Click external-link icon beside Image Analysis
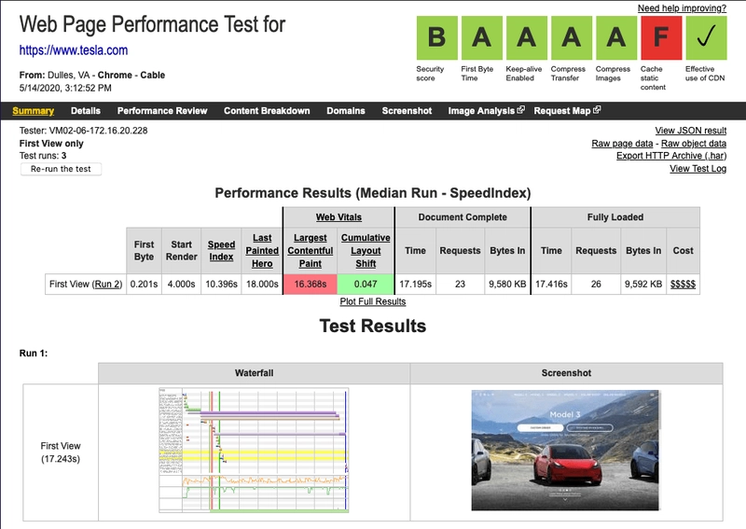 [x=521, y=109]
